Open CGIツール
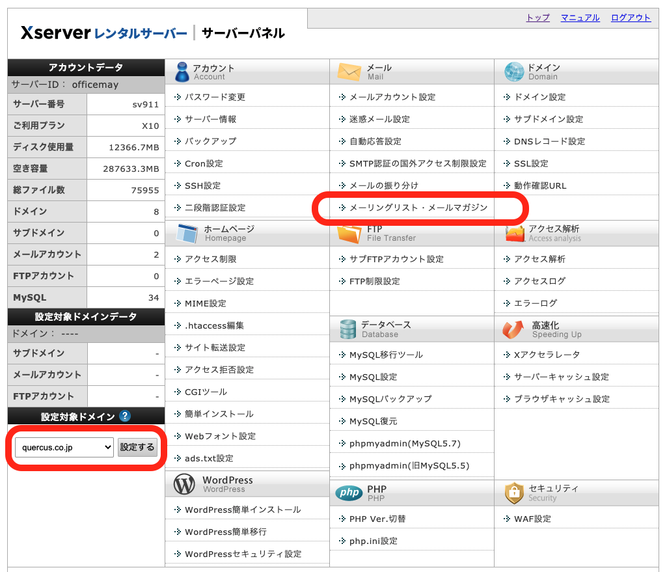 pos(206,392)
